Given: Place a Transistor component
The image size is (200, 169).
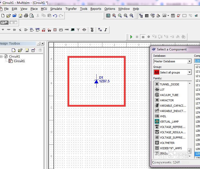Looking at the screenshot, I should 20,30.
